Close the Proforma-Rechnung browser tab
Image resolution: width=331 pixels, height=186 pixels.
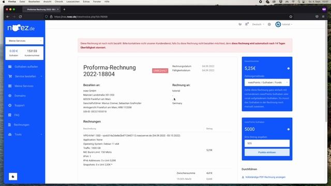[58, 9]
